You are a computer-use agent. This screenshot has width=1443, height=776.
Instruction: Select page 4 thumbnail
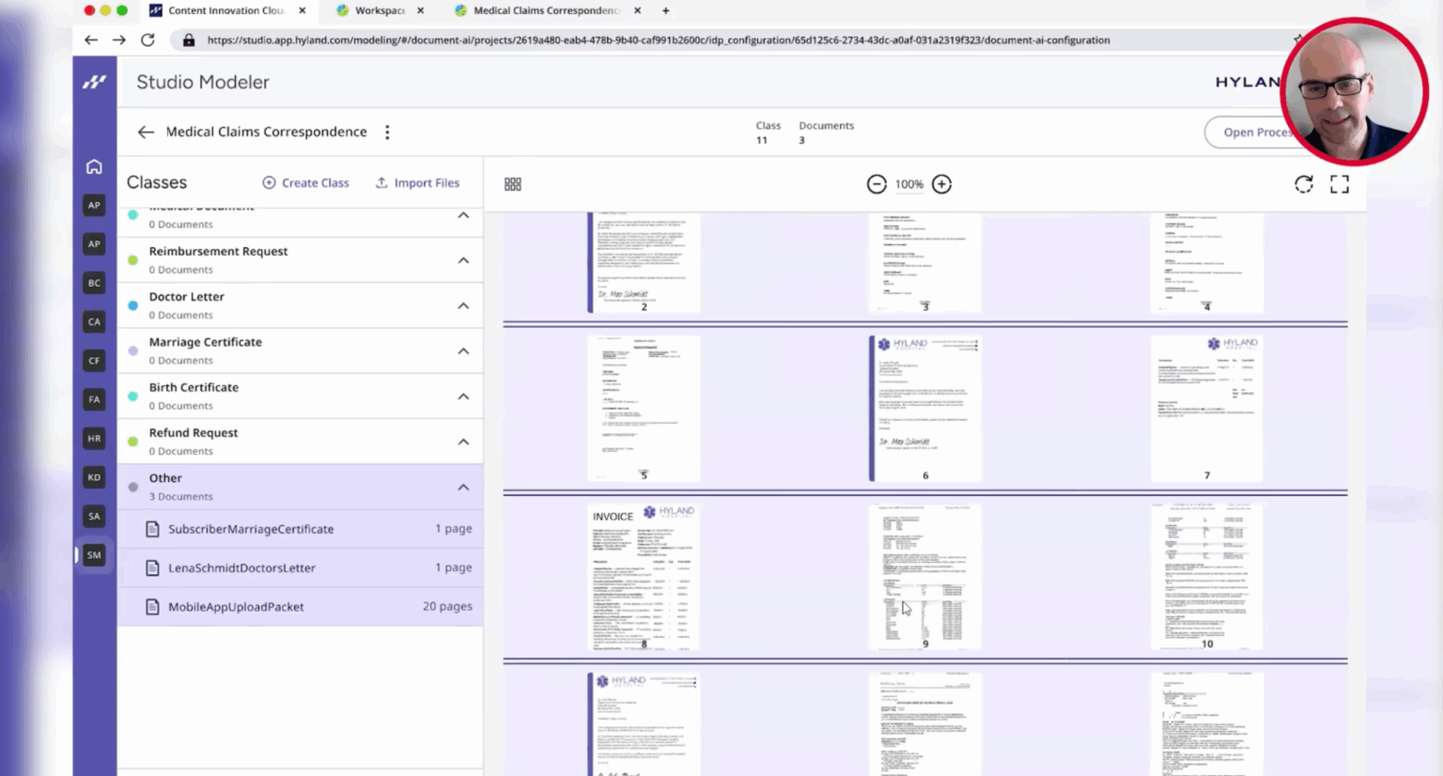[x=1207, y=262]
